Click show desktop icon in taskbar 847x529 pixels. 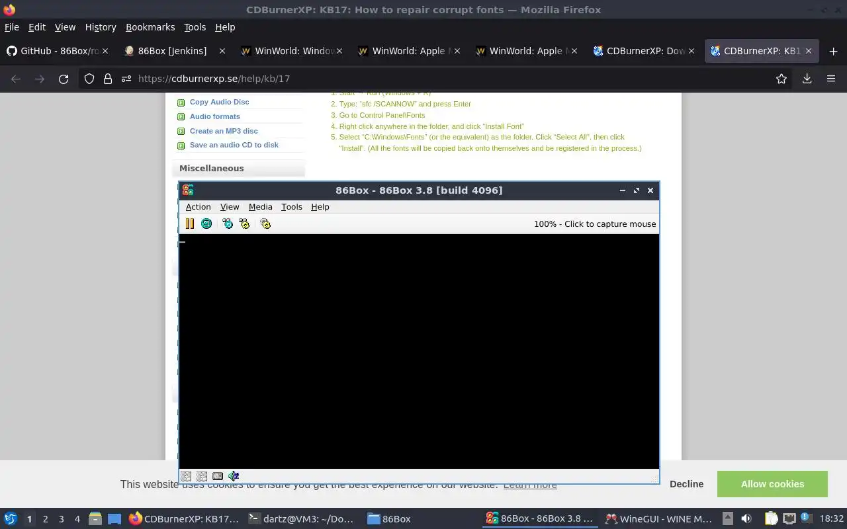(x=114, y=518)
